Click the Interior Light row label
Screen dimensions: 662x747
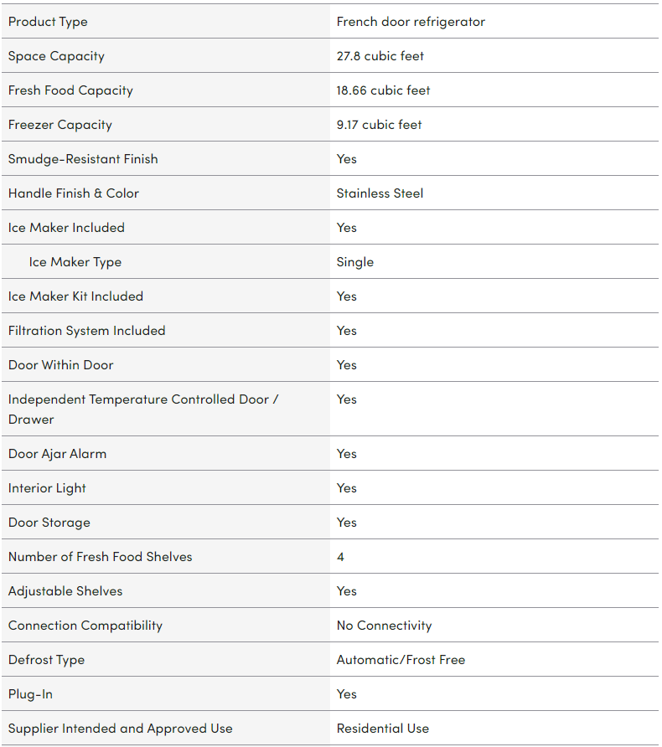(x=47, y=488)
